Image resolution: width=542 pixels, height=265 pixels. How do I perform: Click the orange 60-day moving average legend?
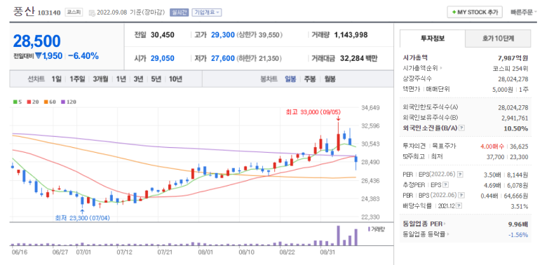pos(50,102)
